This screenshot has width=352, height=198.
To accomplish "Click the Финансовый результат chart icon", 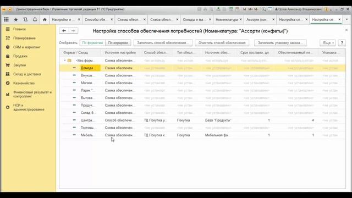I will tap(8, 94).
